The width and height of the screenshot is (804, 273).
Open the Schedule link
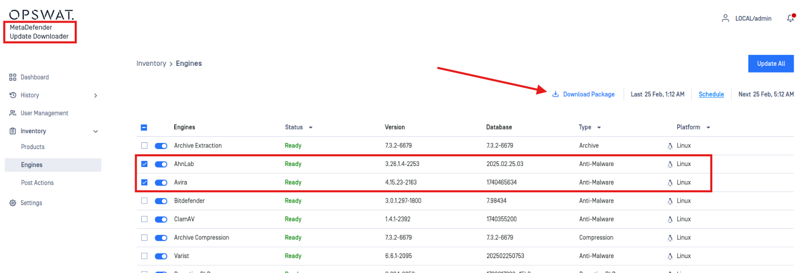pyautogui.click(x=711, y=95)
